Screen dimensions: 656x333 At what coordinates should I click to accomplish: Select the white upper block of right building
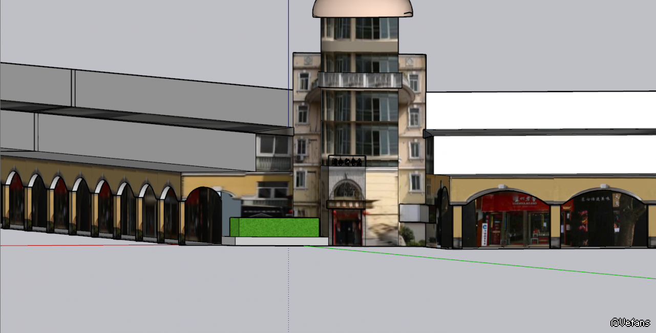(541, 110)
